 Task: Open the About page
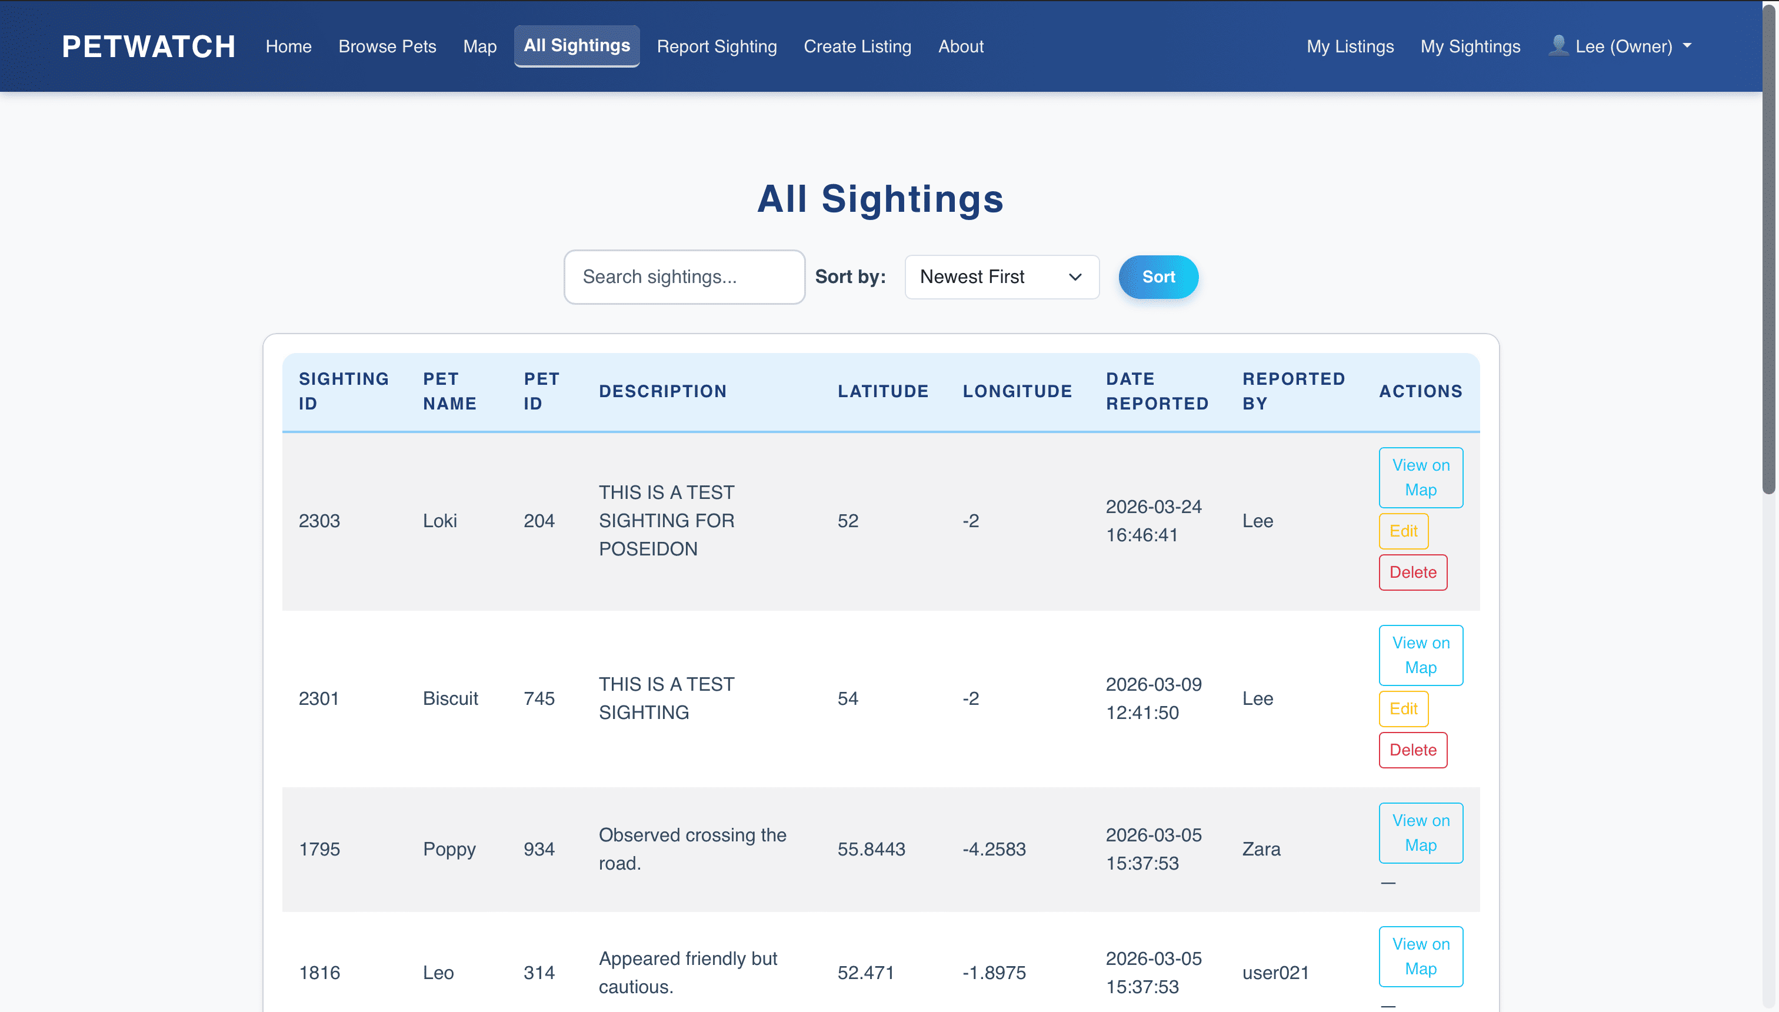point(960,46)
